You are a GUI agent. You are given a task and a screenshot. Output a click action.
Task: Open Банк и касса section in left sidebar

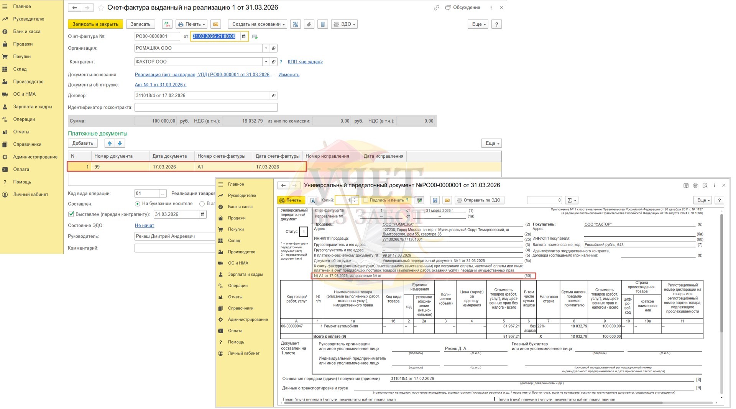26,31
